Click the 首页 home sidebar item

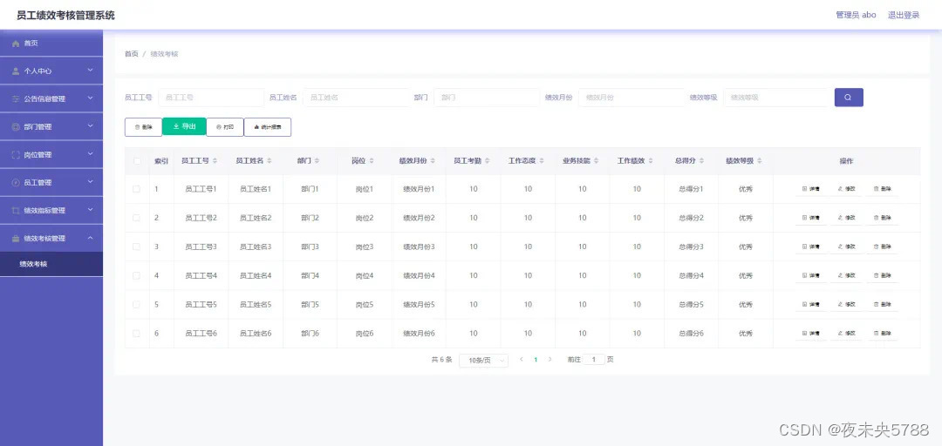51,44
